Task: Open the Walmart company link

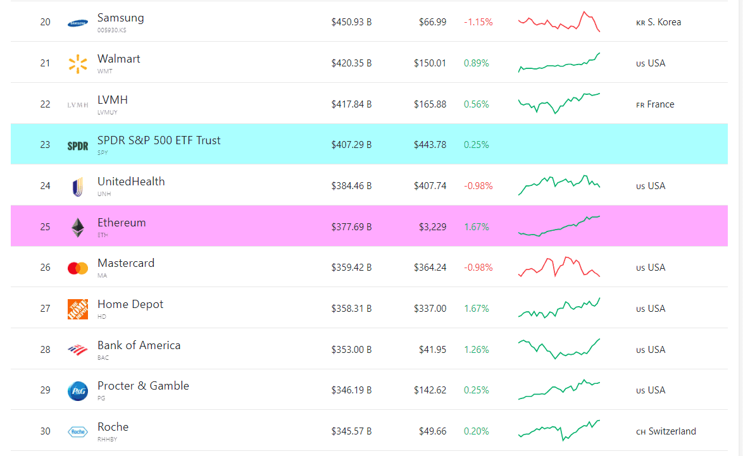Action: click(118, 59)
